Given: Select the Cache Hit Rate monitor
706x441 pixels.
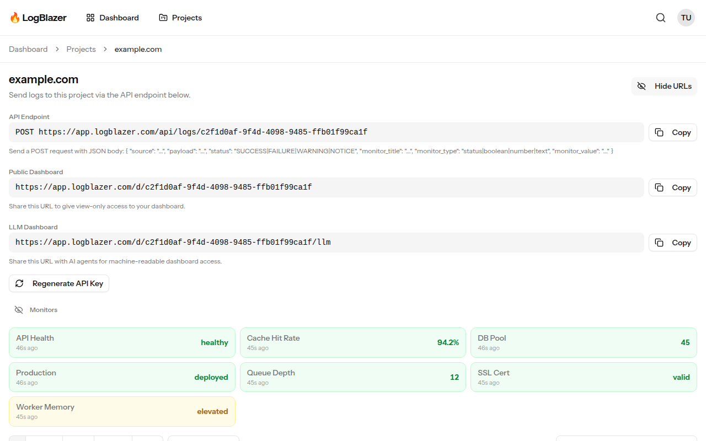Looking at the screenshot, I should [x=353, y=343].
